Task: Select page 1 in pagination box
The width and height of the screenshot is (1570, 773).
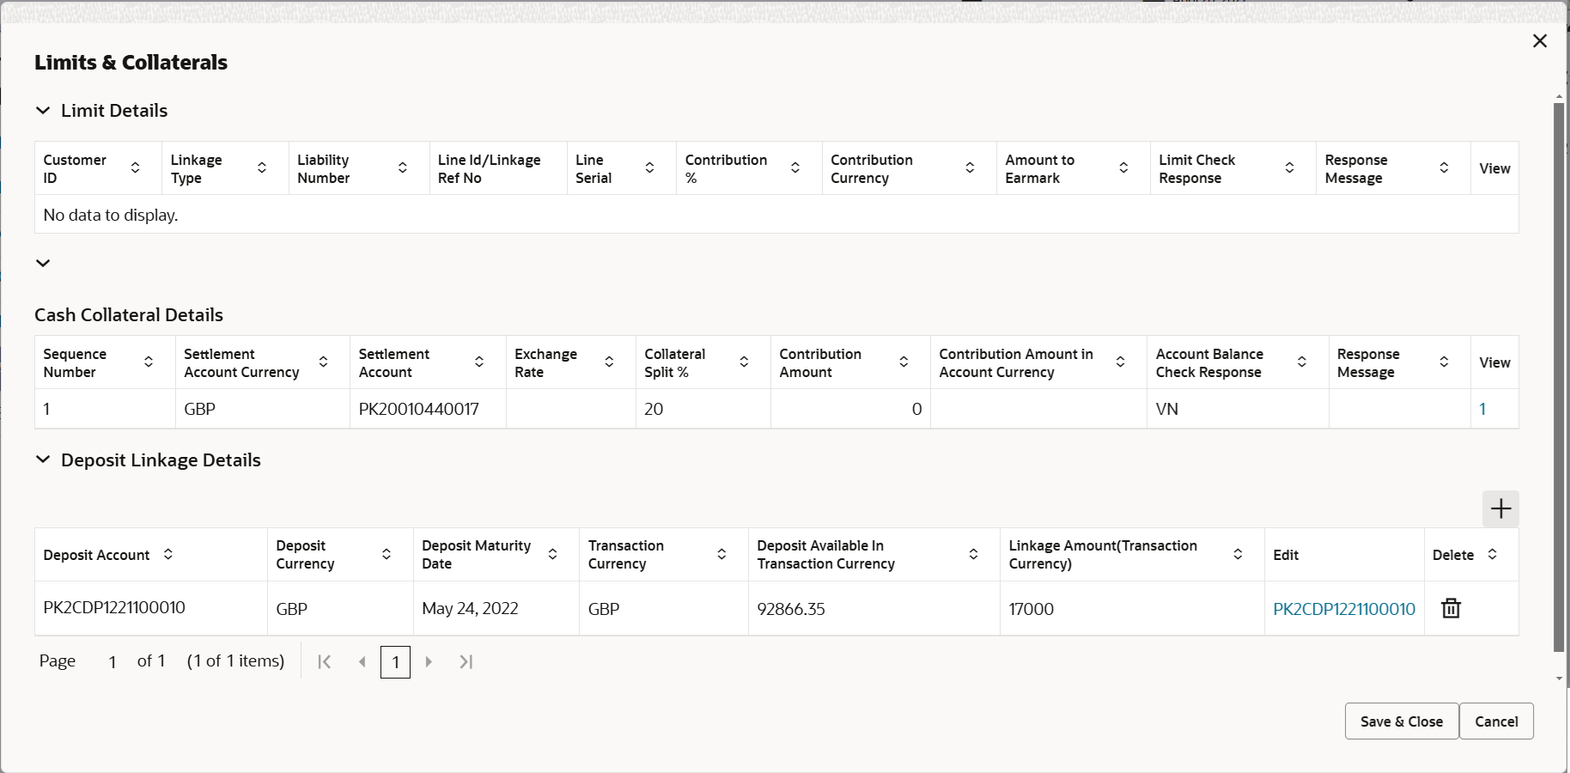Action: 395,662
